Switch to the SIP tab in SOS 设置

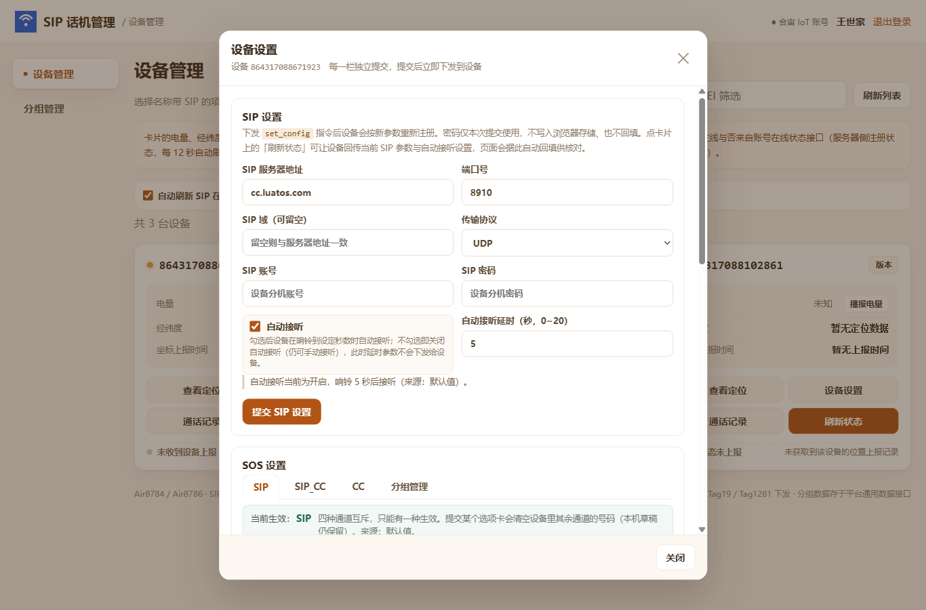tap(261, 487)
